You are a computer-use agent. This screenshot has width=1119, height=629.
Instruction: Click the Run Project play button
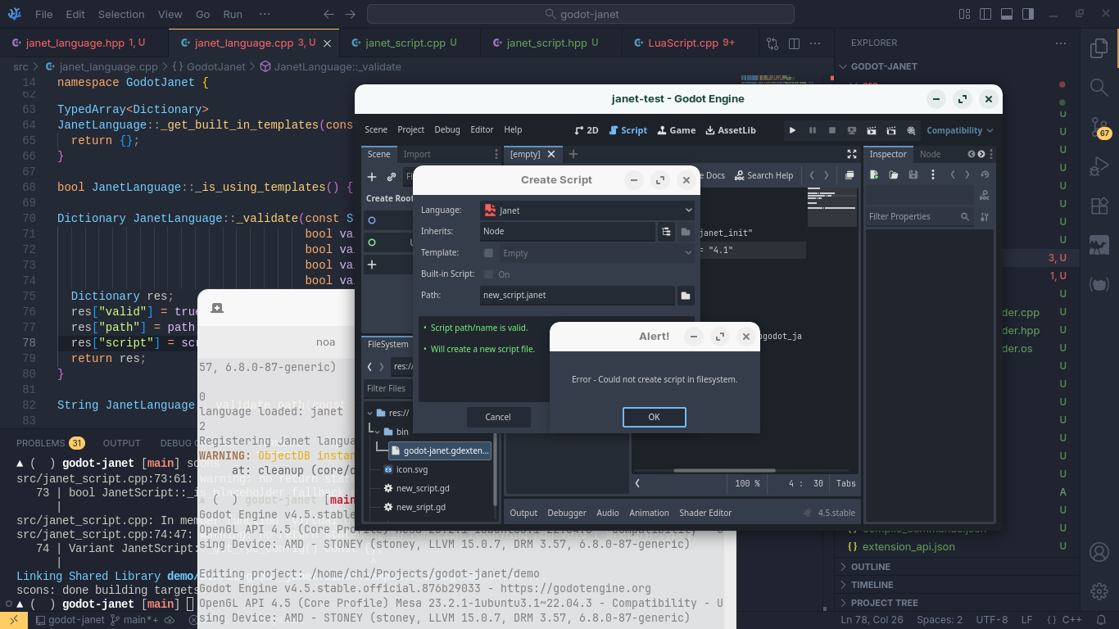(x=792, y=130)
